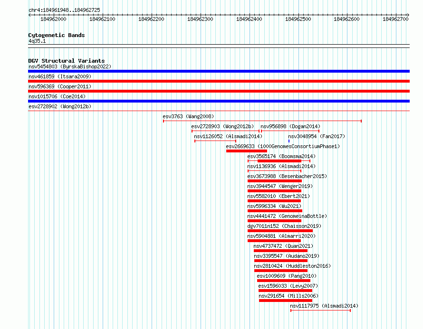Select the red nsv596369 variant bar

pyautogui.click(x=219, y=91)
